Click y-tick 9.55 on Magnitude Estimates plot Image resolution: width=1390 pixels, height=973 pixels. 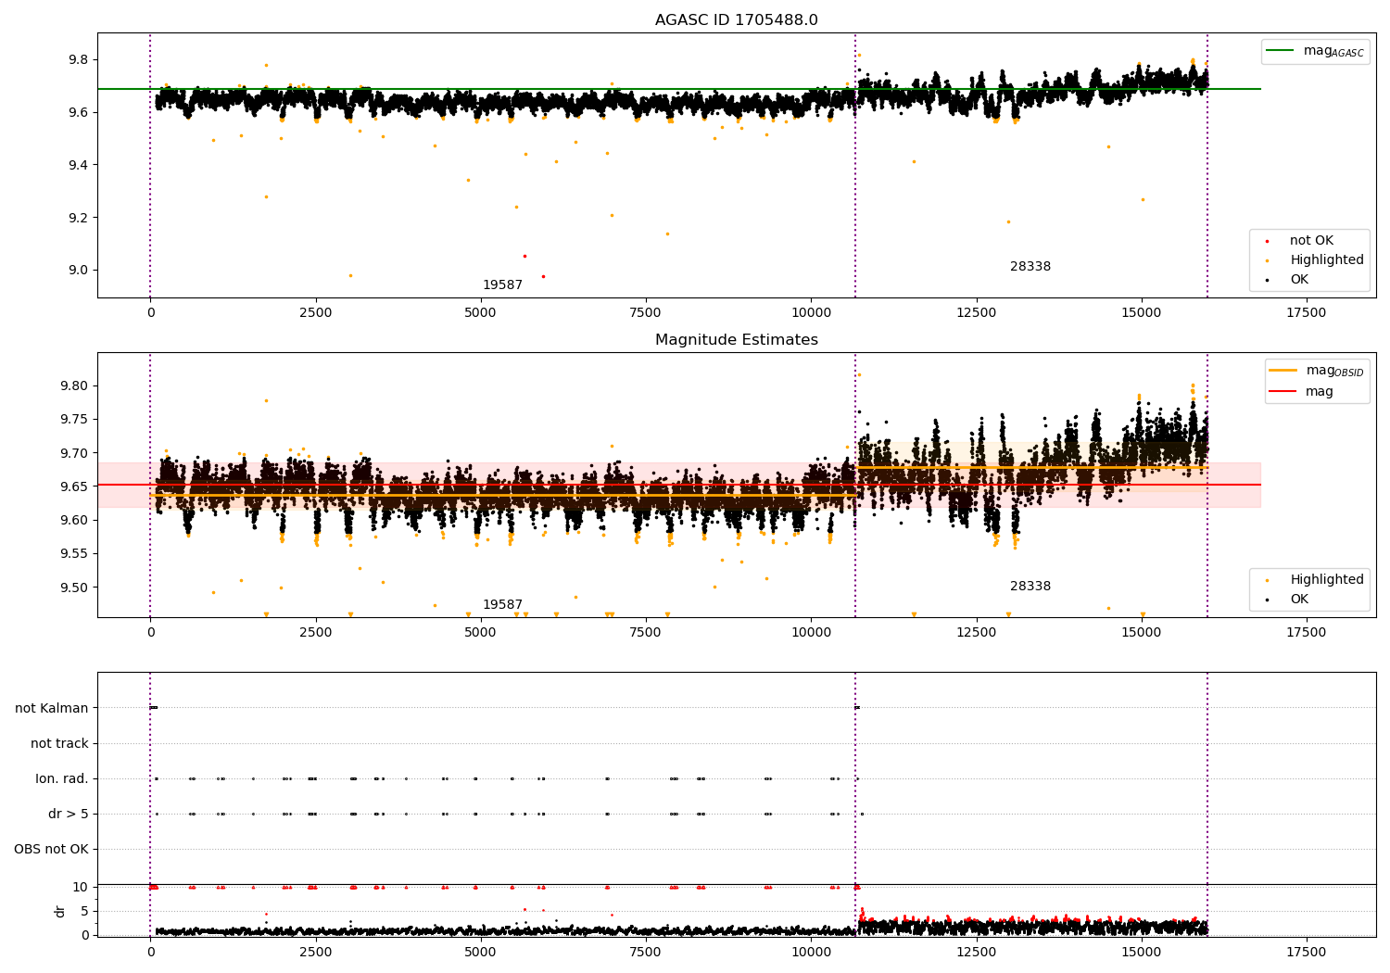click(74, 554)
